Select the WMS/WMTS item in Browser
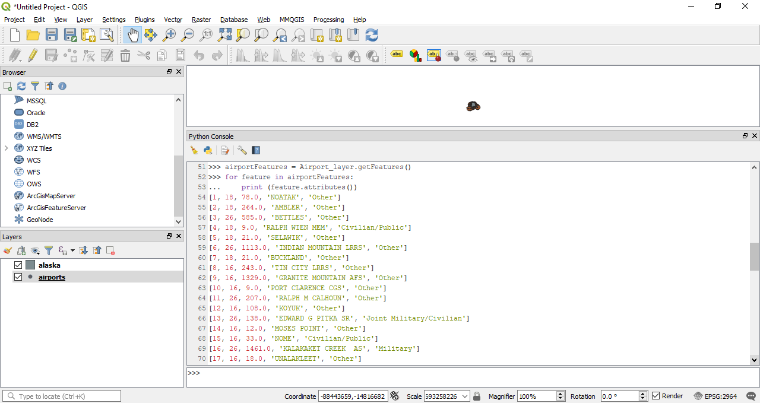760x403 pixels. click(44, 137)
